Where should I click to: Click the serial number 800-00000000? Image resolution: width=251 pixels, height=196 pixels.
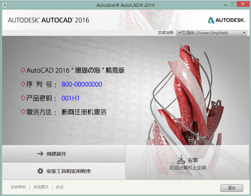pyautogui.click(x=82, y=85)
